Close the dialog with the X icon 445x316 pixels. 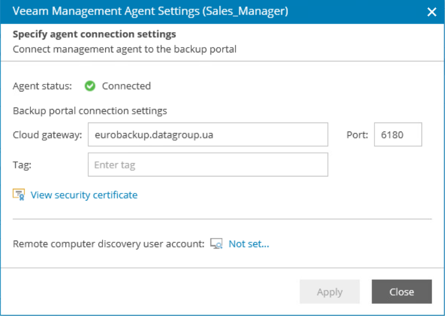432,12
